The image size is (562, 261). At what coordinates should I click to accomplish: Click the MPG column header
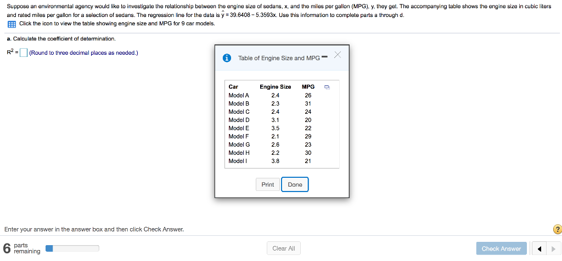[x=308, y=87]
